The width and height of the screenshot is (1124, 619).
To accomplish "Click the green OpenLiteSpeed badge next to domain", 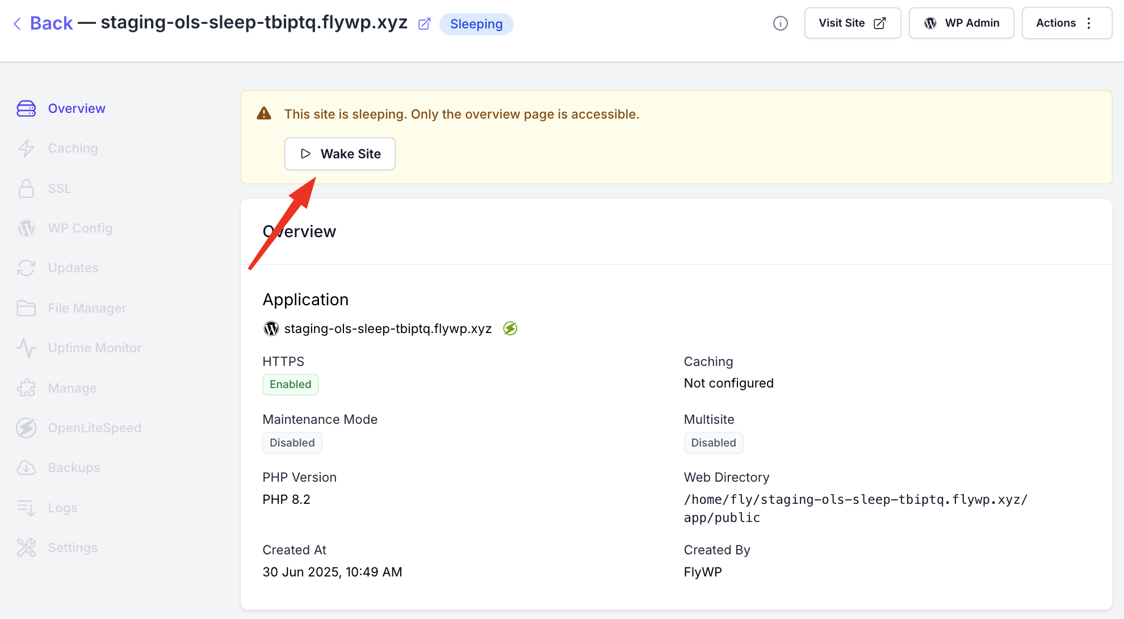I will pyautogui.click(x=510, y=329).
